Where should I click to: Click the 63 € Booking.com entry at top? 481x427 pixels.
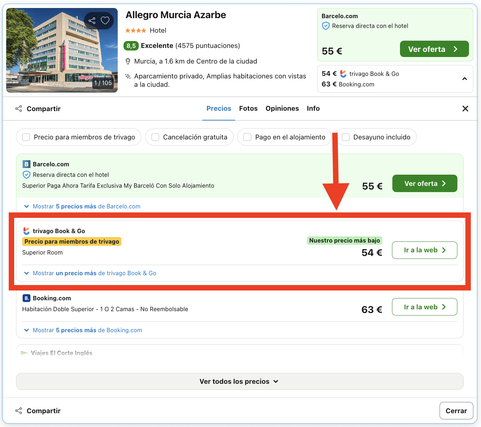click(x=348, y=84)
